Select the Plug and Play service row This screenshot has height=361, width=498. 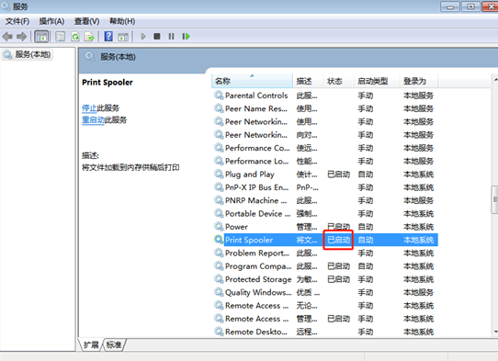[325, 175]
